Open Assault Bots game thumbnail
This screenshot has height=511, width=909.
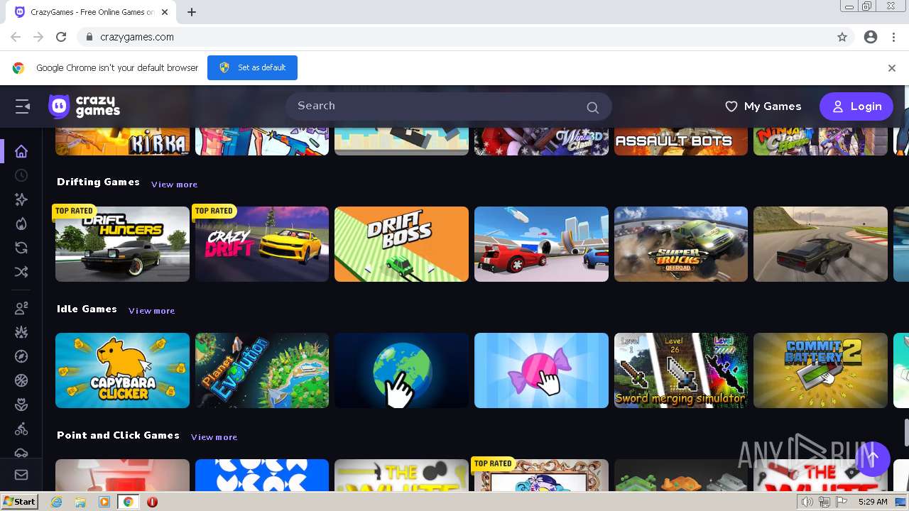681,141
